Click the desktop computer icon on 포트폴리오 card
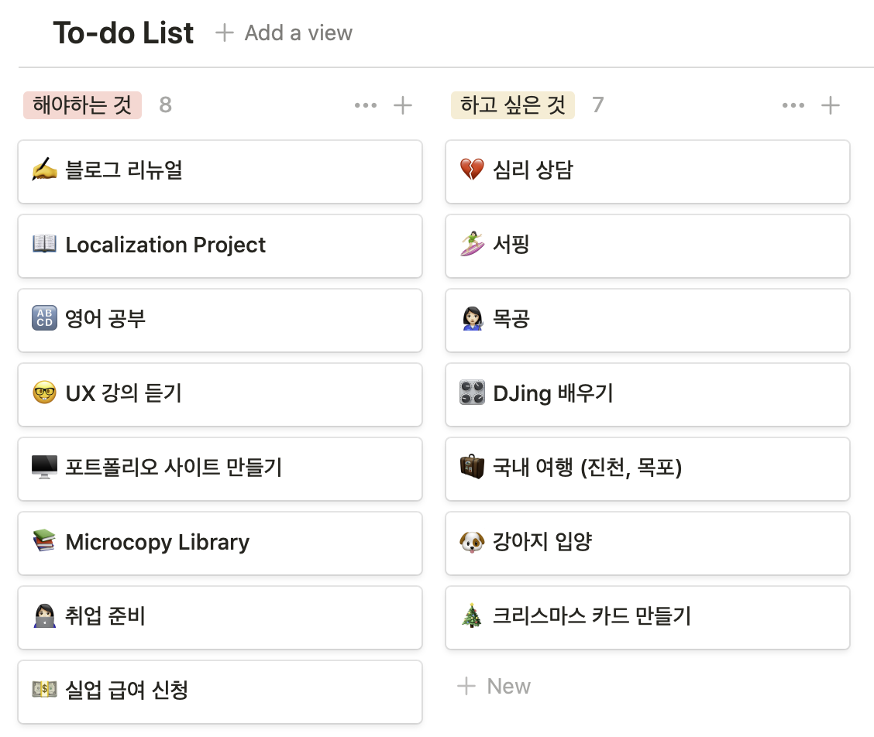 point(45,467)
